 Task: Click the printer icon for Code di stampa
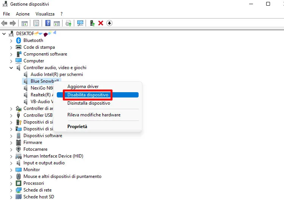[x=19, y=47]
